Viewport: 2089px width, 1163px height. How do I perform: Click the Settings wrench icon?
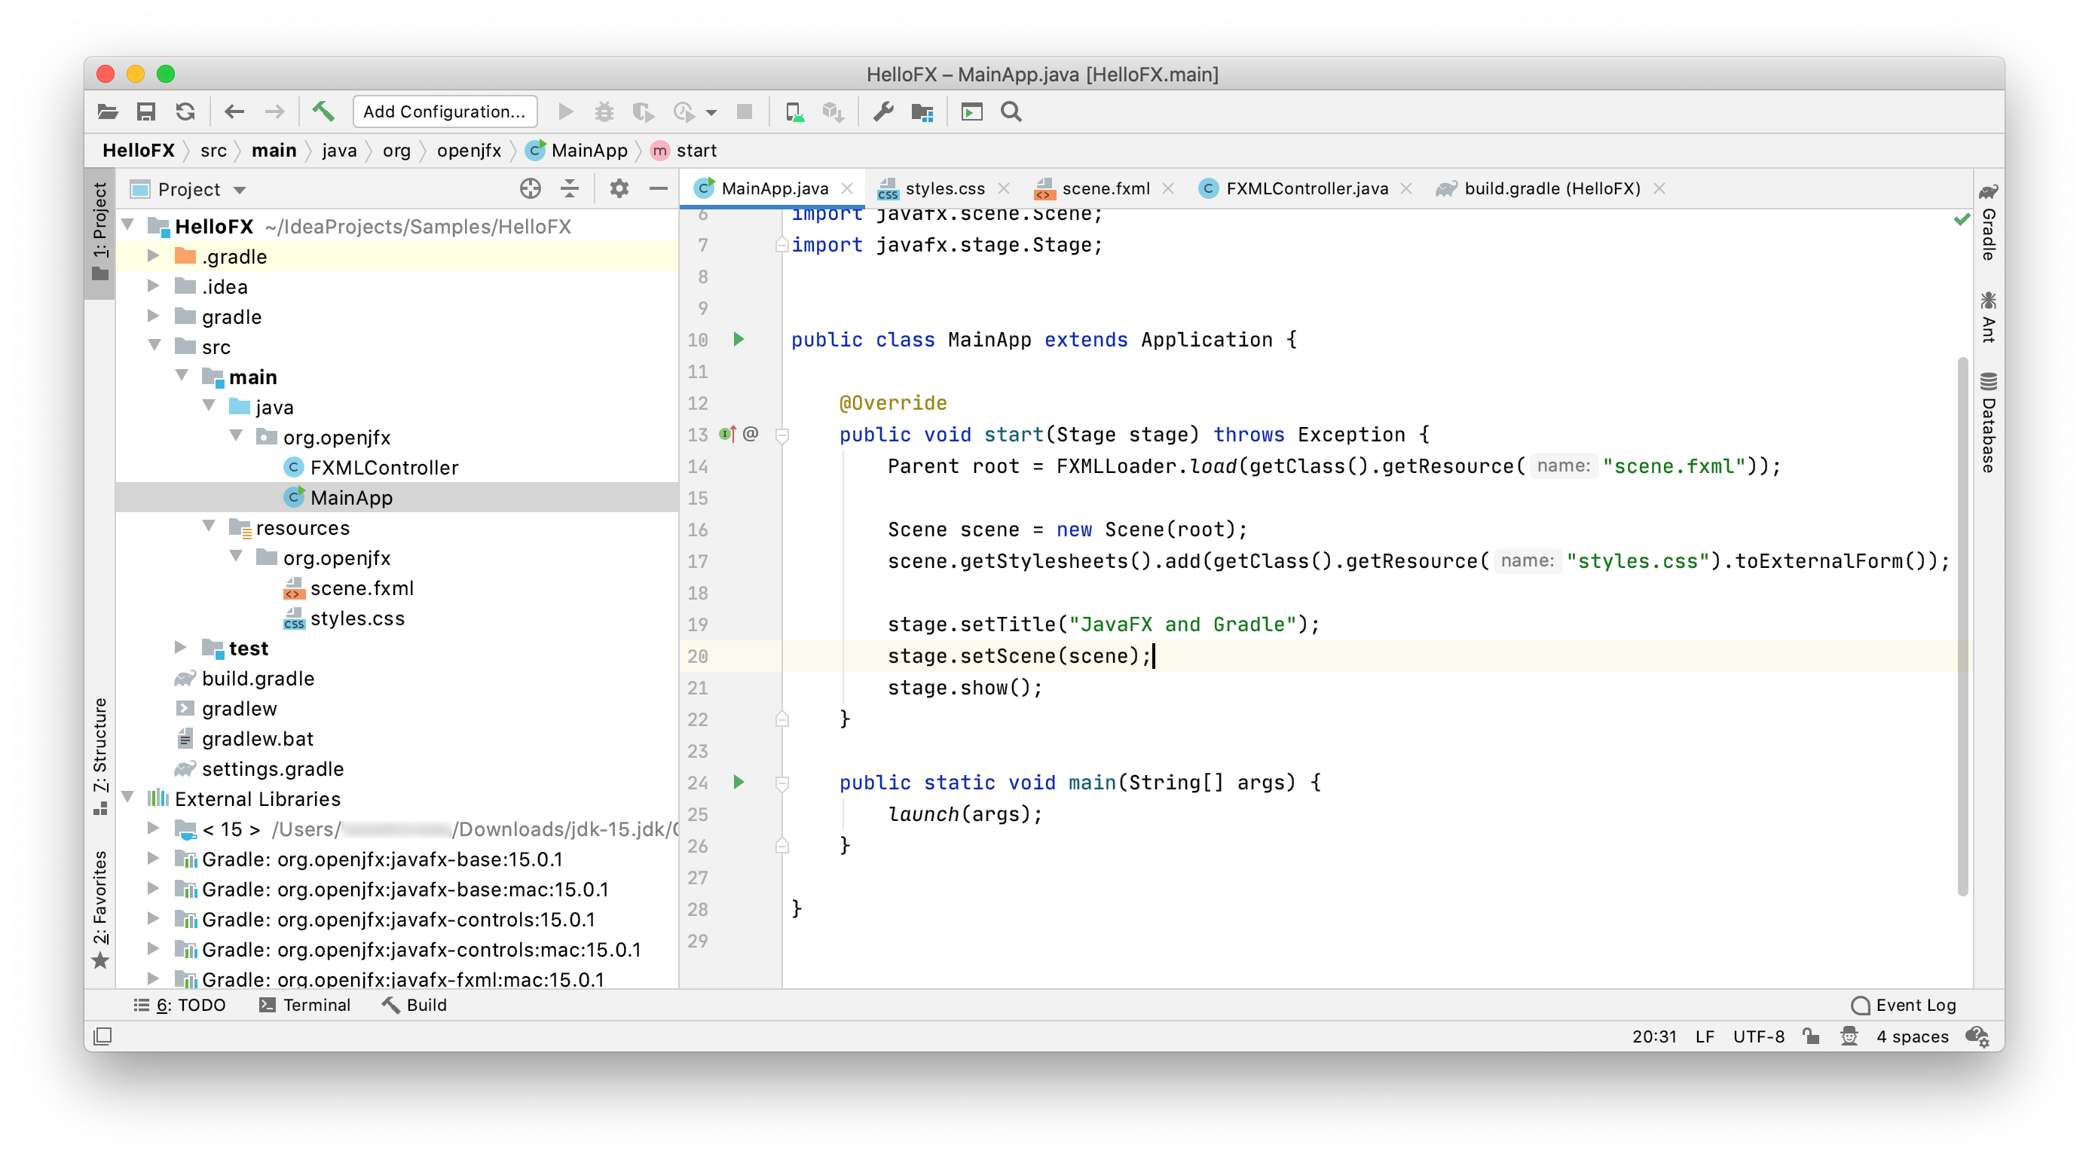pos(883,111)
